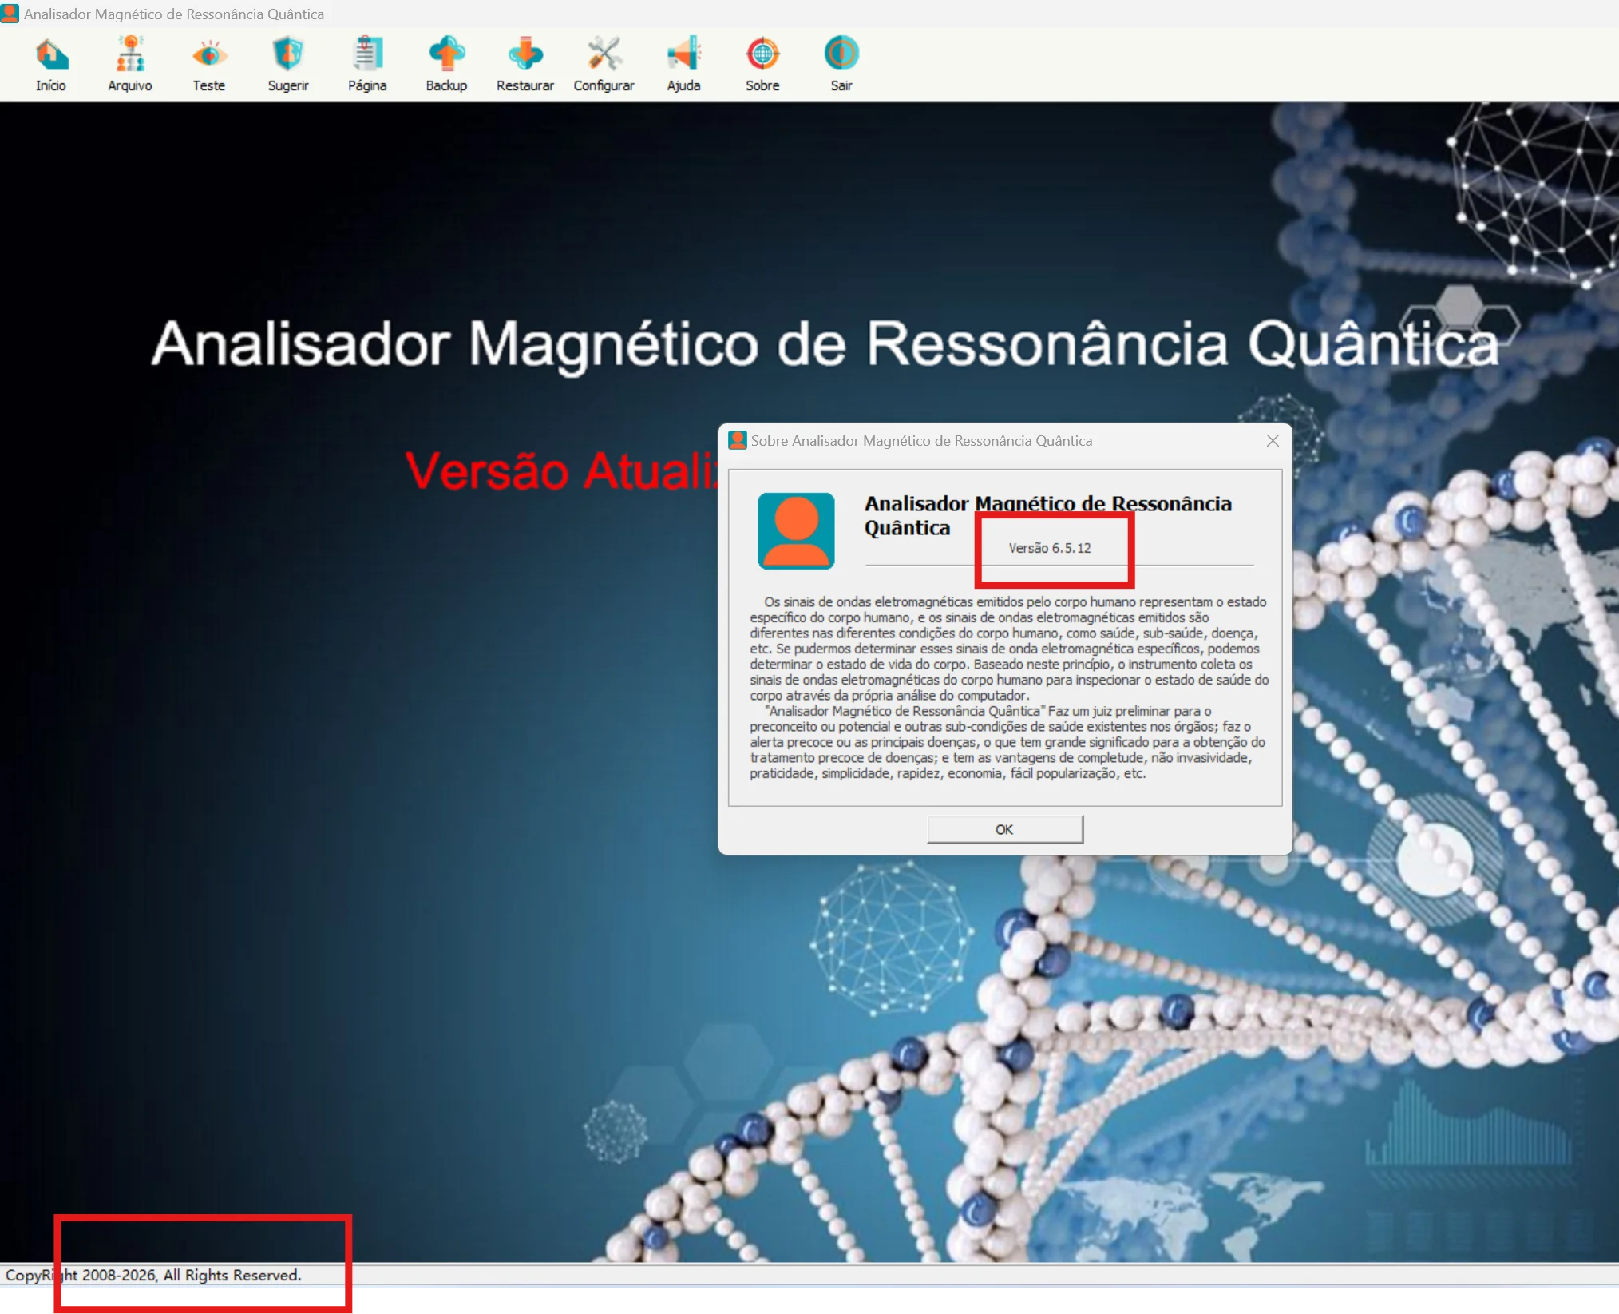Click the app icon in main title bar
1619x1314 pixels.
pyautogui.click(x=10, y=14)
